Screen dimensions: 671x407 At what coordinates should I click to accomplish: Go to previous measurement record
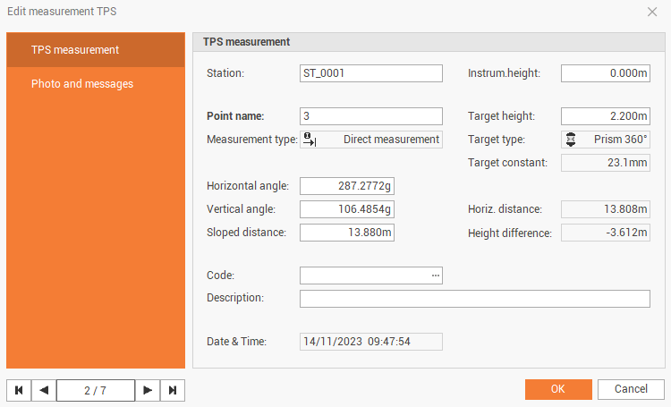pos(44,390)
